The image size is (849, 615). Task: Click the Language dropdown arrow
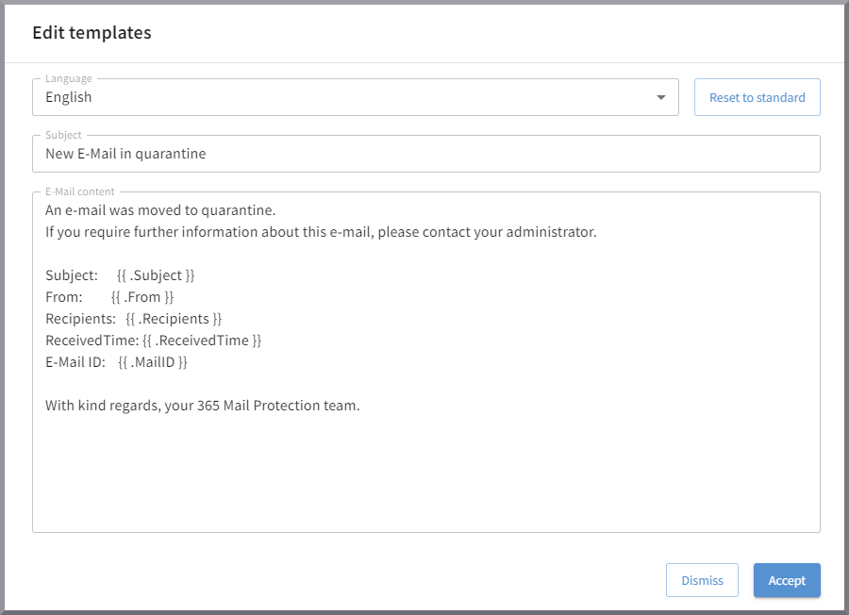point(661,97)
